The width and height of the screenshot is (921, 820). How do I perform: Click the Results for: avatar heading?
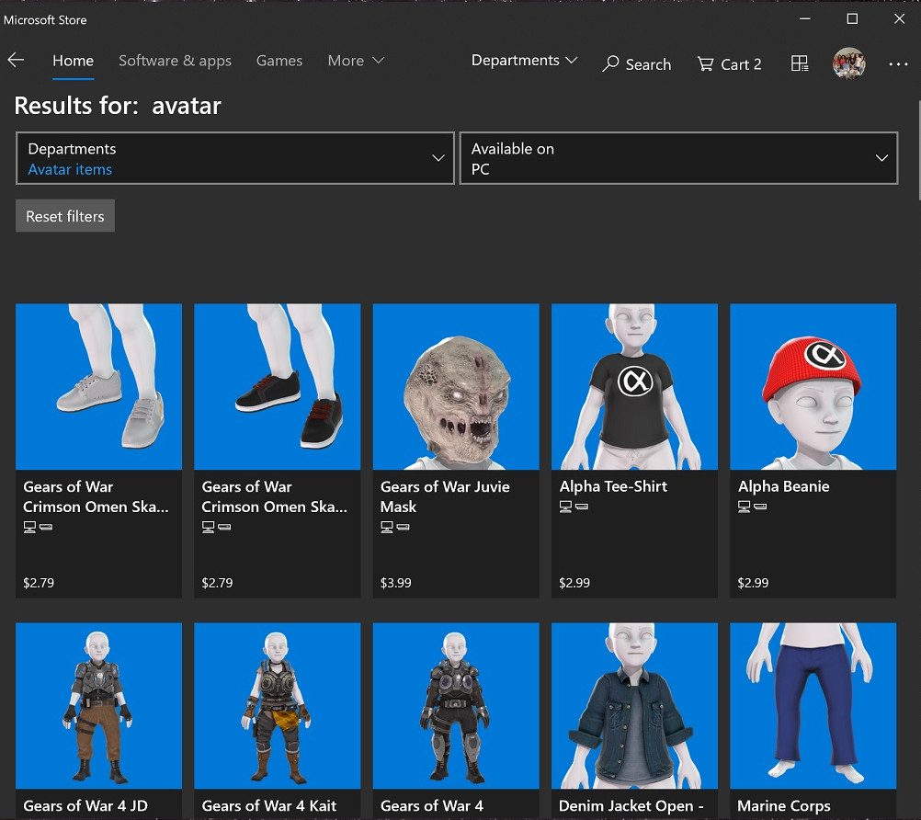(x=118, y=106)
